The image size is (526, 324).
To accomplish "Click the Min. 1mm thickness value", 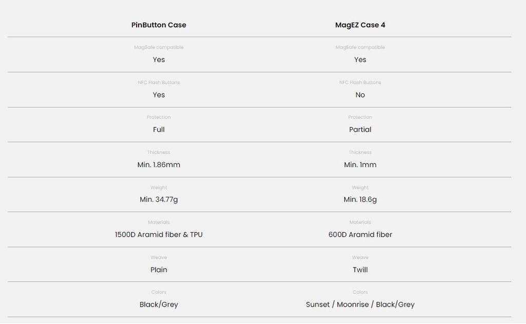I will pyautogui.click(x=360, y=165).
